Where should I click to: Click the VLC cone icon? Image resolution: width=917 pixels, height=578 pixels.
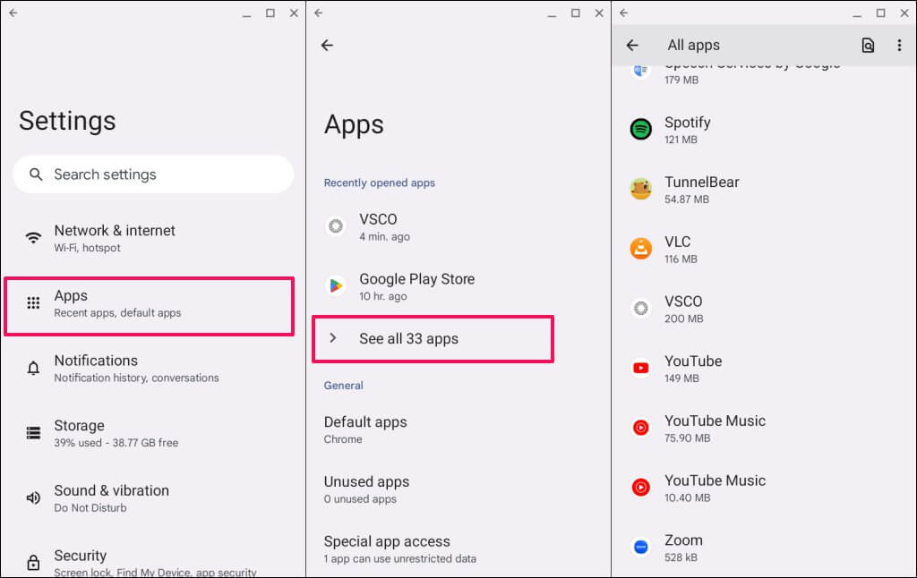[641, 249]
